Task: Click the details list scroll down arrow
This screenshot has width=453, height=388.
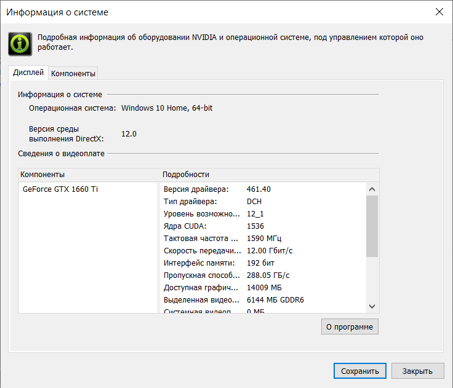Action: 372,306
